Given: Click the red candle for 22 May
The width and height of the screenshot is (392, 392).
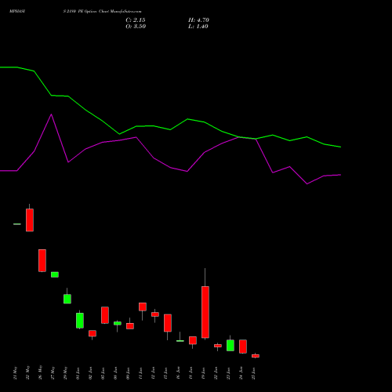Looking at the screenshot, I should point(30,220).
